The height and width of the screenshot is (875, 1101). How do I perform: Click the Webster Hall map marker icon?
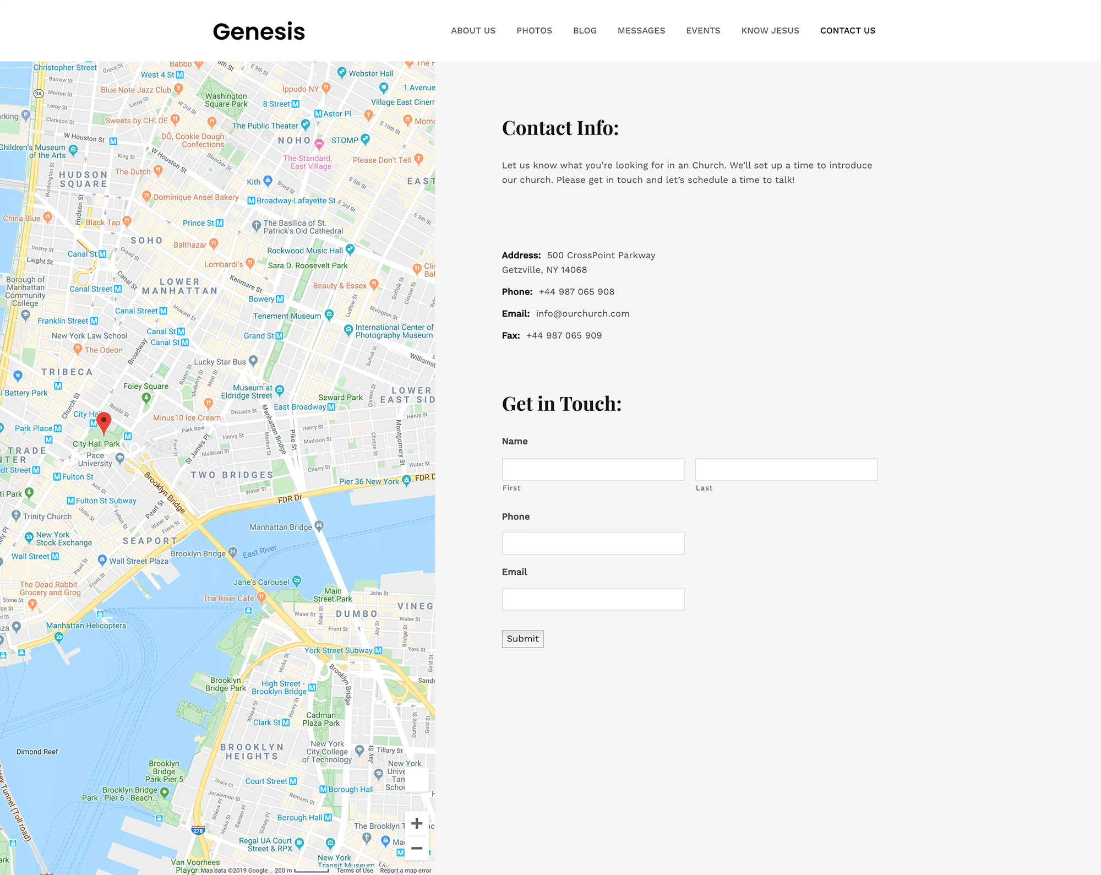click(341, 72)
